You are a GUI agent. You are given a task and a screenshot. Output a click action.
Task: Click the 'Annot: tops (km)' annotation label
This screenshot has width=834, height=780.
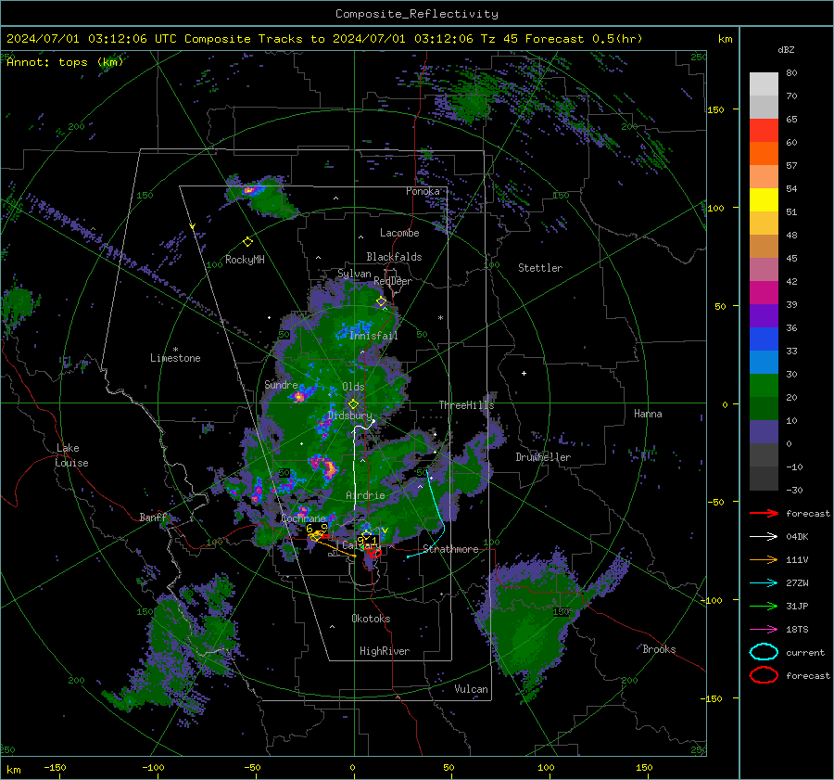(x=65, y=62)
